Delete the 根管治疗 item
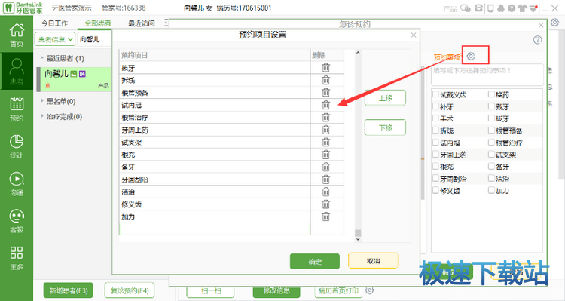The image size is (565, 301). (x=325, y=117)
